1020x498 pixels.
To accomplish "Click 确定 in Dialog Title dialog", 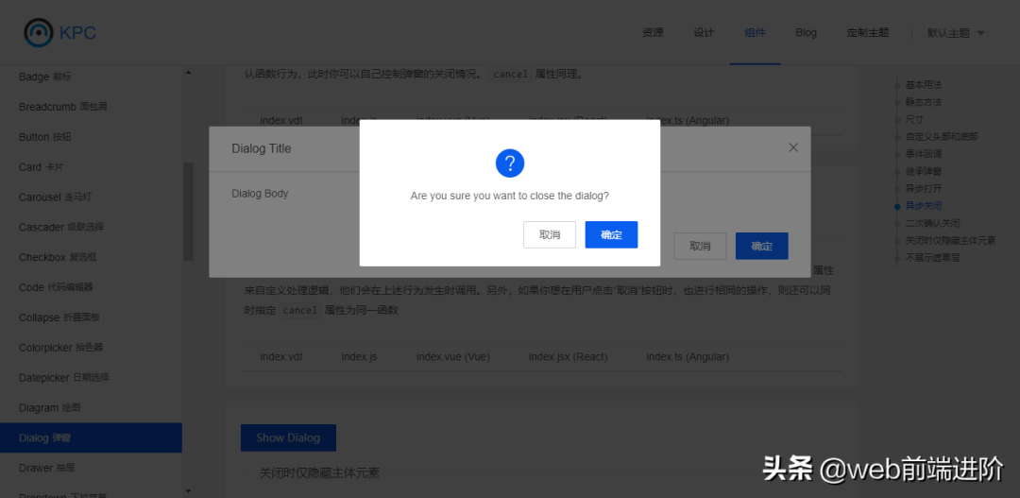I will click(x=762, y=246).
